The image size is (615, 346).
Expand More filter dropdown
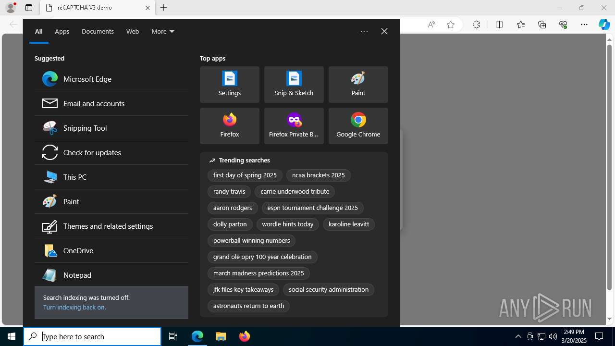[163, 31]
